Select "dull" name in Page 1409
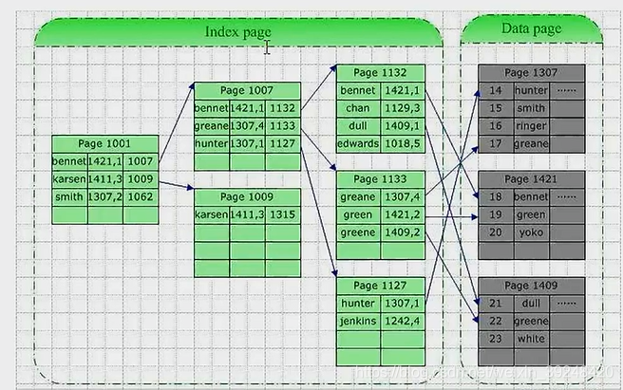623x390 pixels. (x=531, y=304)
